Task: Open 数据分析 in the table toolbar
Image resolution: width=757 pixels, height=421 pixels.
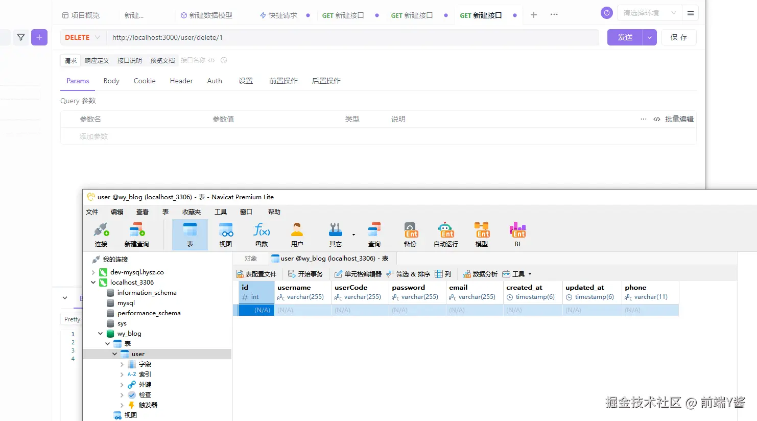Action: coord(480,274)
